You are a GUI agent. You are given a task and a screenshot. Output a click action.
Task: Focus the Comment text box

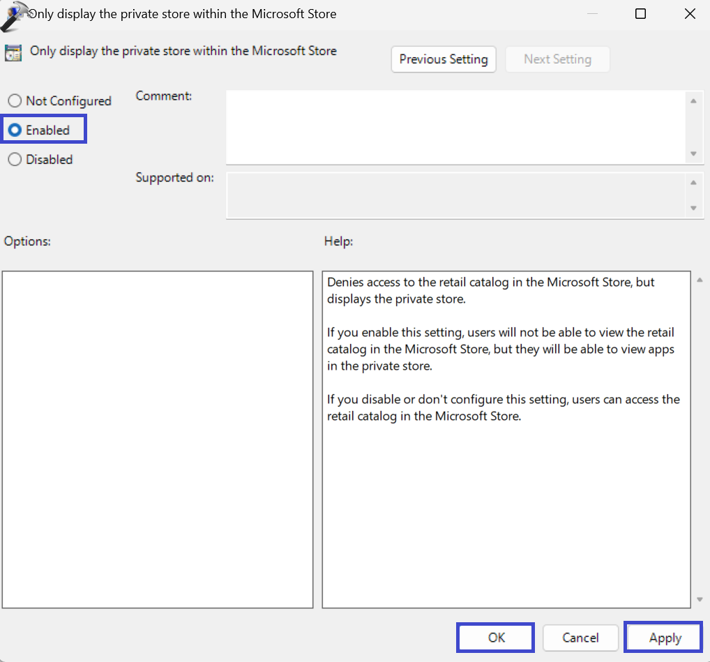point(456,128)
